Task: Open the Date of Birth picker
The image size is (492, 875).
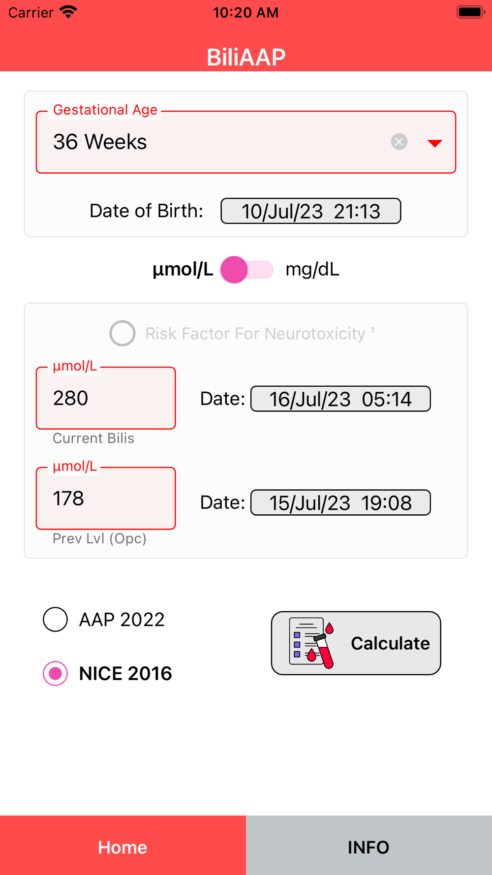Action: [311, 211]
